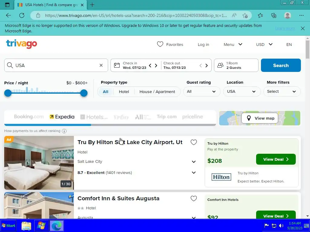
Task: Close the USA Hotels tab
Action: tap(82, 5)
